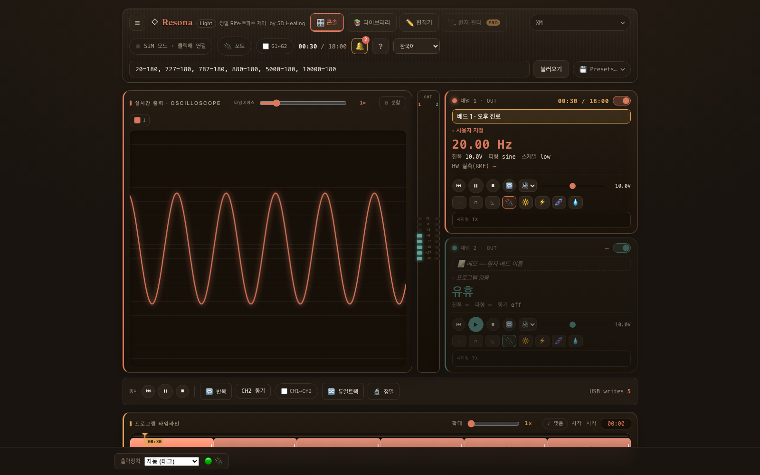The image size is (760, 475).
Task: Toggle CH2 동기 sync button
Action: (x=253, y=391)
